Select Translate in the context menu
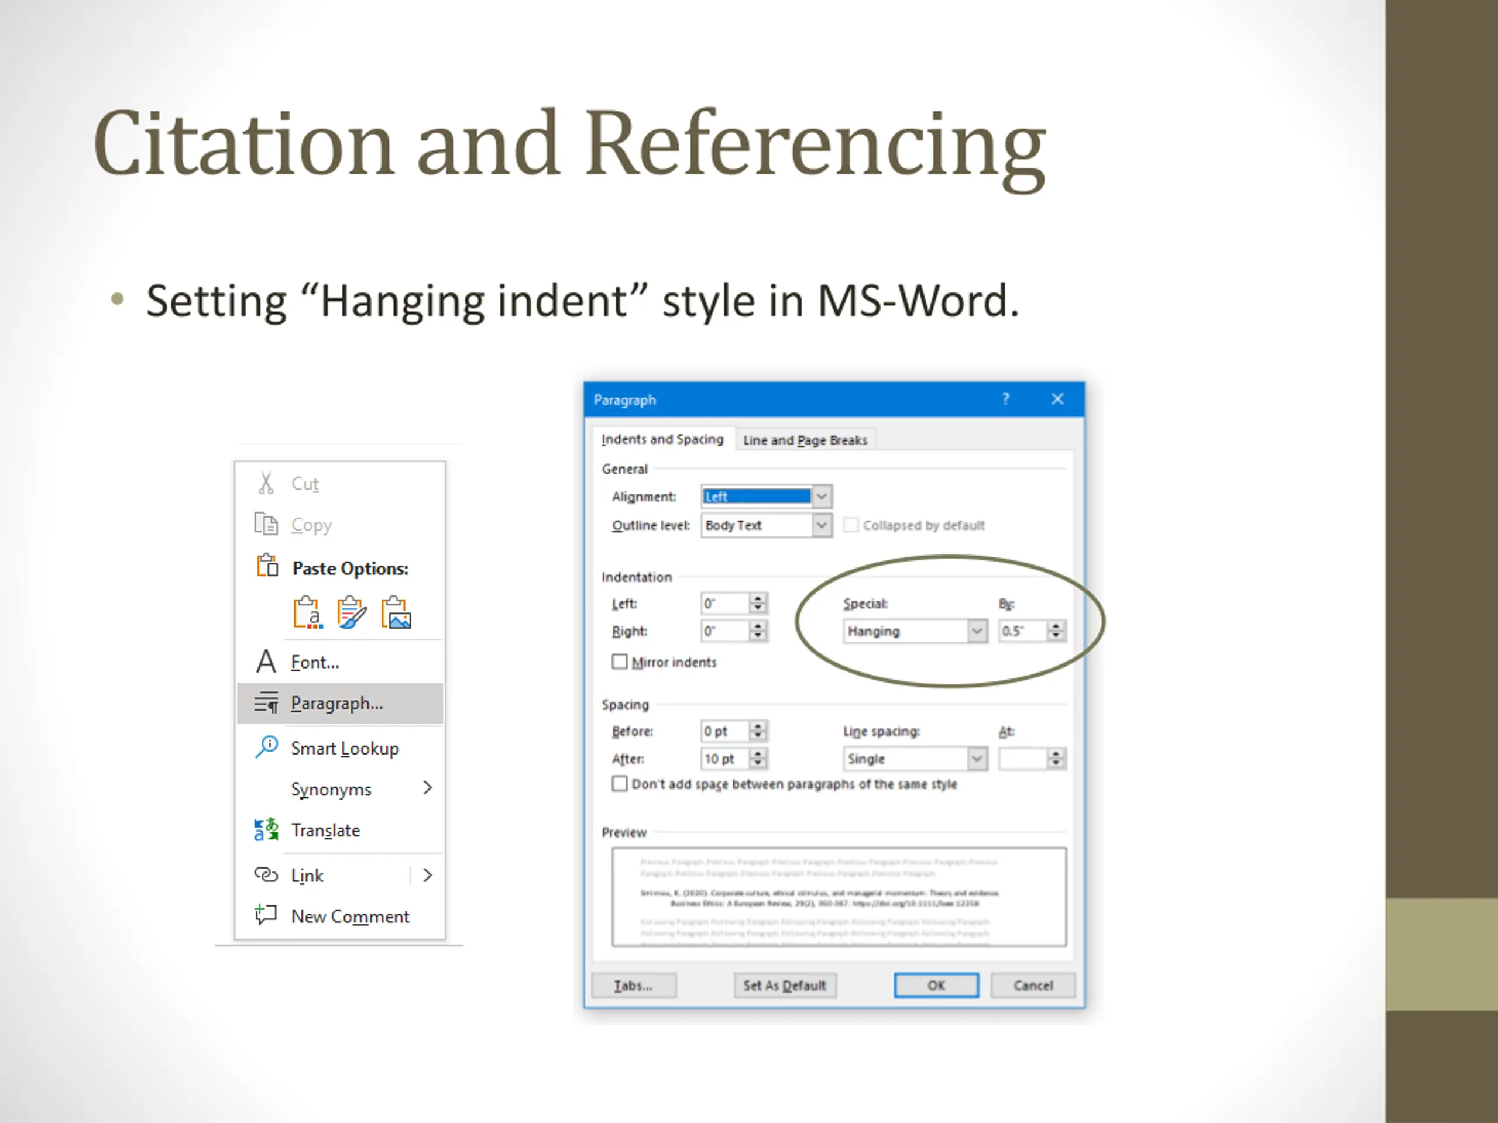The width and height of the screenshot is (1498, 1123). pyautogui.click(x=341, y=830)
